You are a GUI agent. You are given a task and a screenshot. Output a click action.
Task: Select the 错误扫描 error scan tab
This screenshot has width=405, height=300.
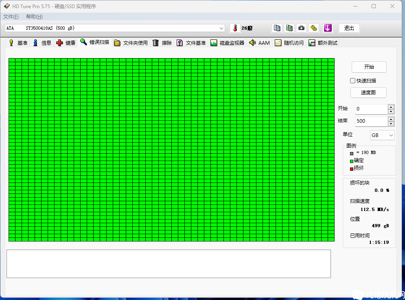[94, 42]
